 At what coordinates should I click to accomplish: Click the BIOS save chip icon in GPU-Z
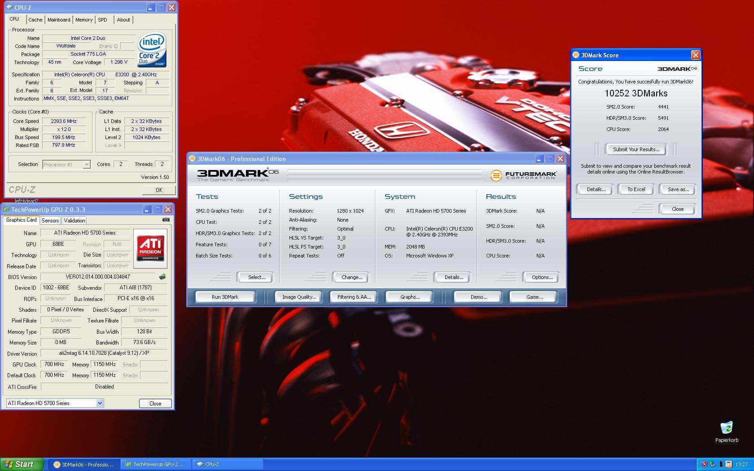(x=162, y=277)
